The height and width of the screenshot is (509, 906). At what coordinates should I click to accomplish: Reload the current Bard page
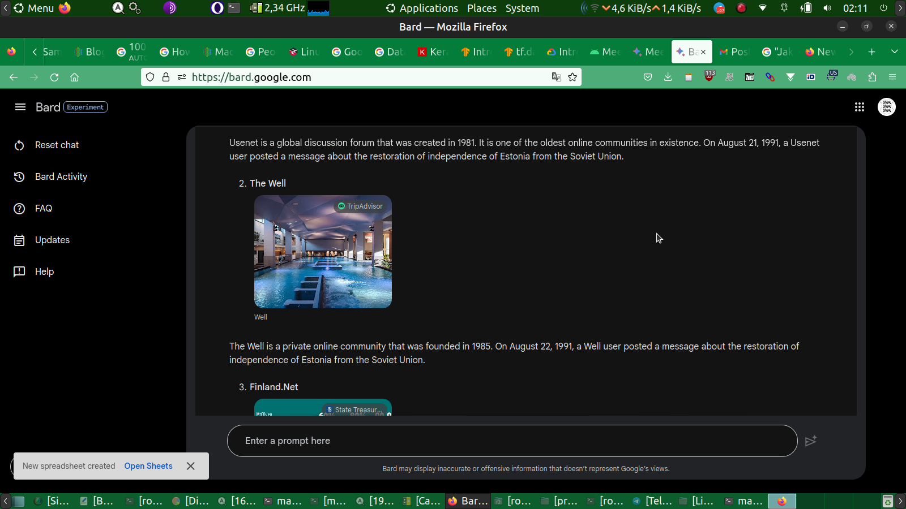click(x=54, y=77)
